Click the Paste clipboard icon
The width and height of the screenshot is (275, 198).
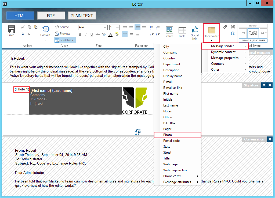pyautogui.click(x=36, y=27)
